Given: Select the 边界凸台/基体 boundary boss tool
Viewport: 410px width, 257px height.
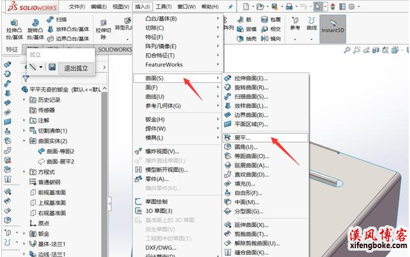Looking at the screenshot, I should click(x=68, y=39).
